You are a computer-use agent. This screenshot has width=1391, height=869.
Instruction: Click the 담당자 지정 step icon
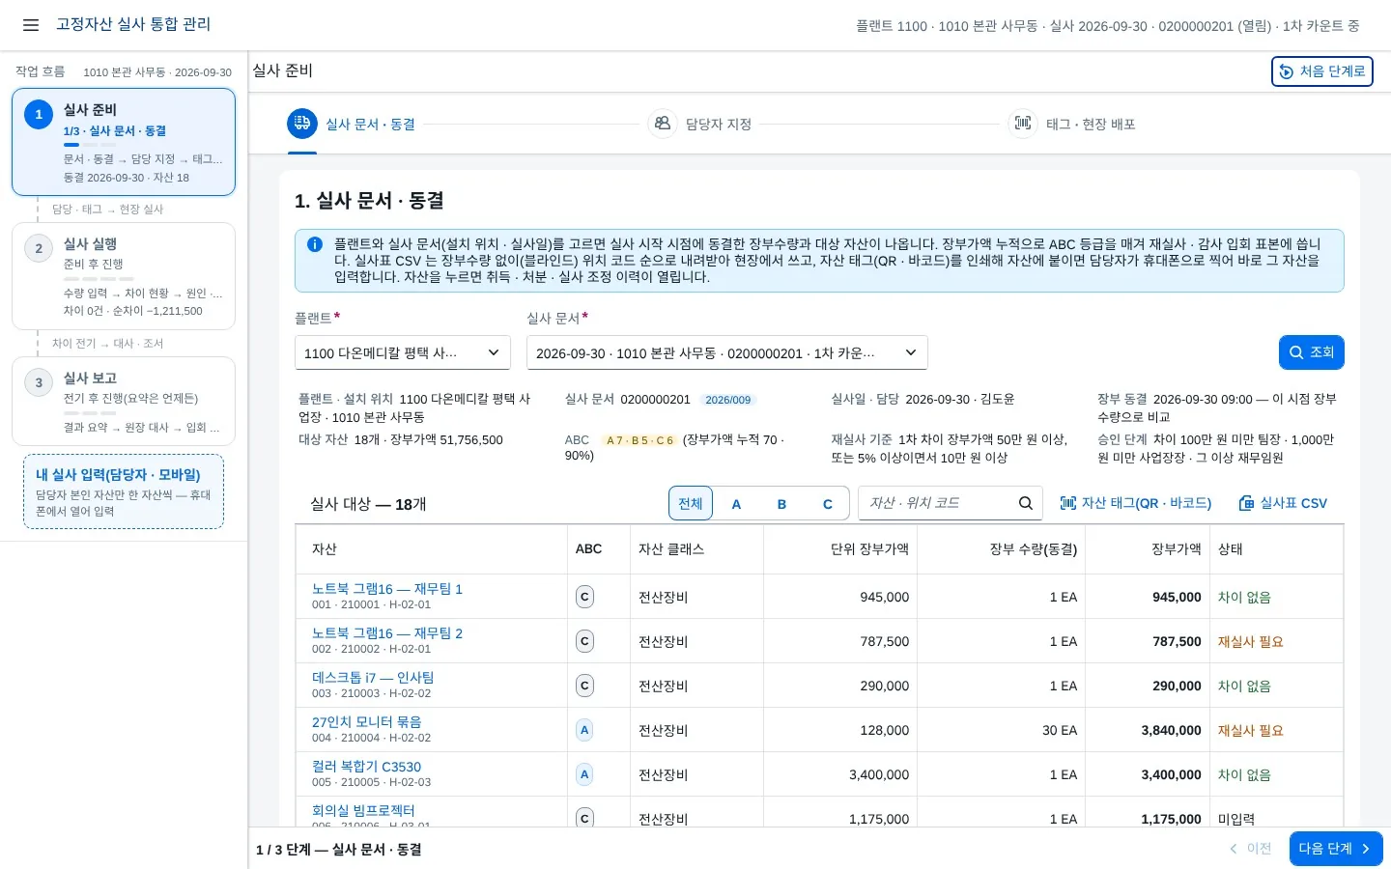point(663,124)
